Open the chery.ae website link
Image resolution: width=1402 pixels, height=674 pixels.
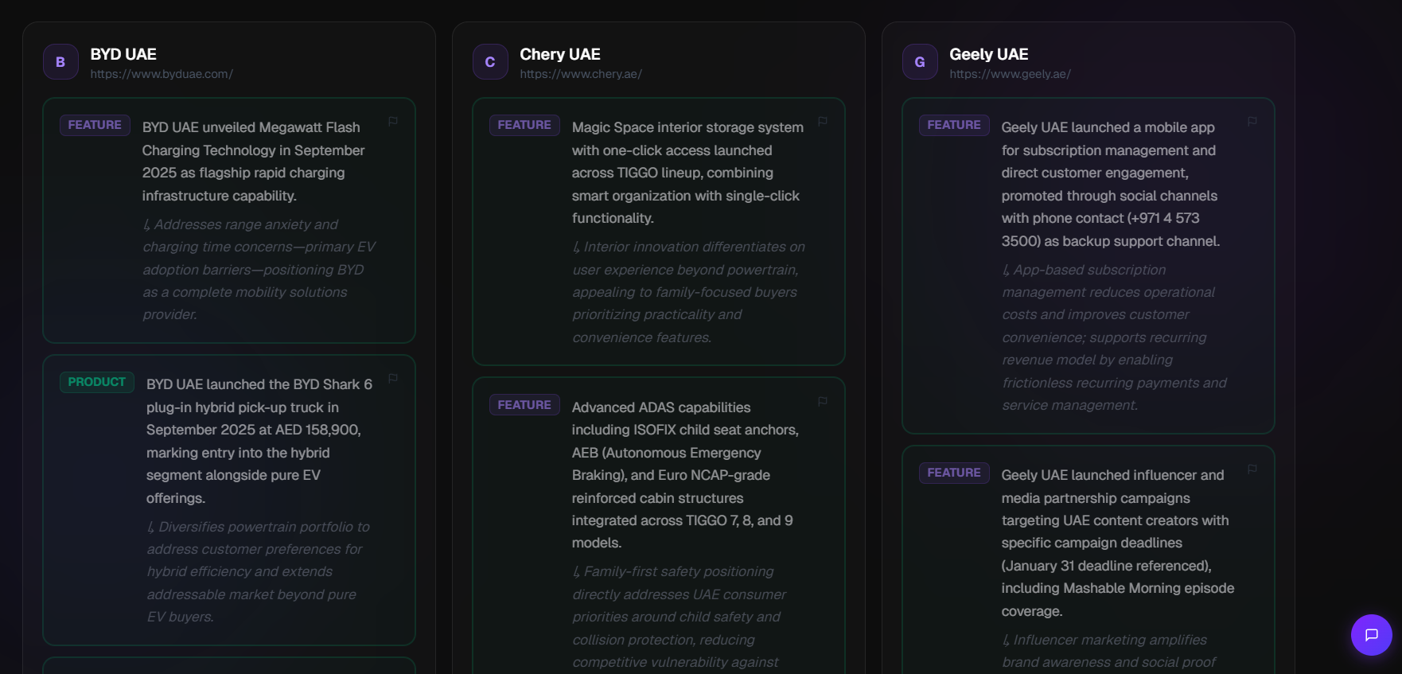point(581,74)
